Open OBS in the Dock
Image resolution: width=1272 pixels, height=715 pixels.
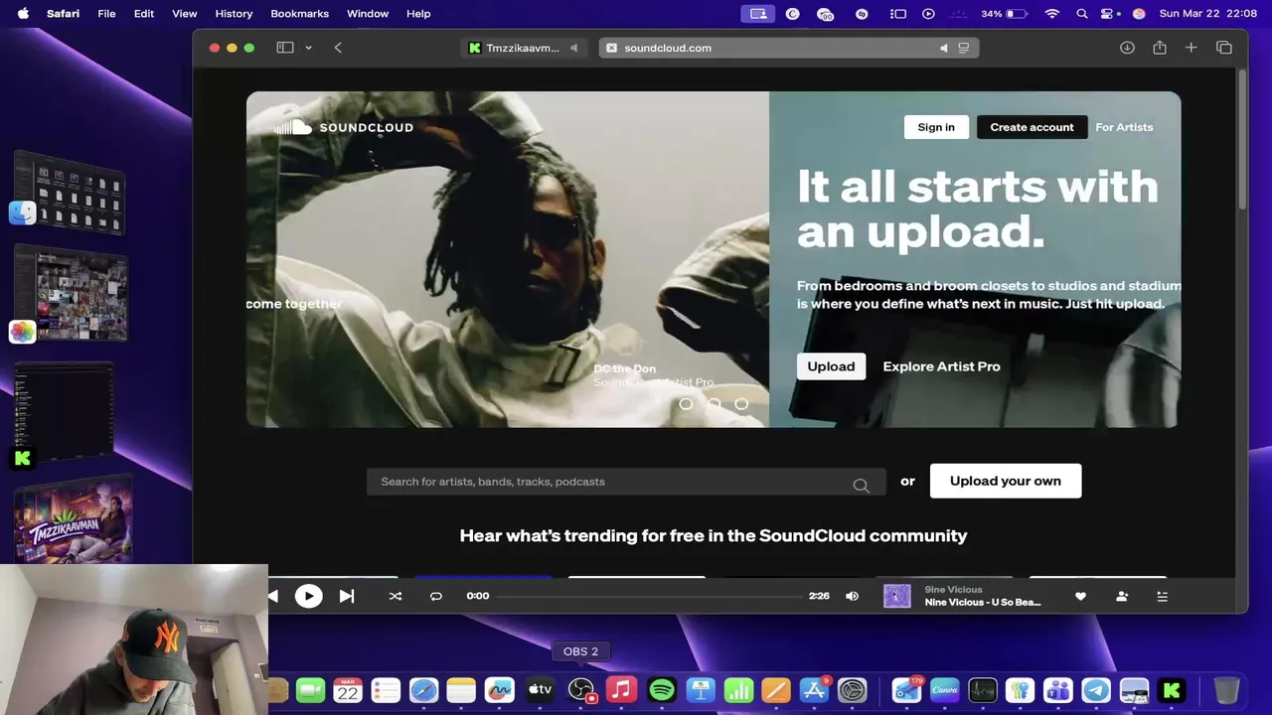click(581, 689)
